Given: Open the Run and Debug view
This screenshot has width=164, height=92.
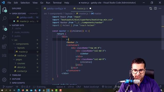Looking at the screenshot, I should click(4, 37).
